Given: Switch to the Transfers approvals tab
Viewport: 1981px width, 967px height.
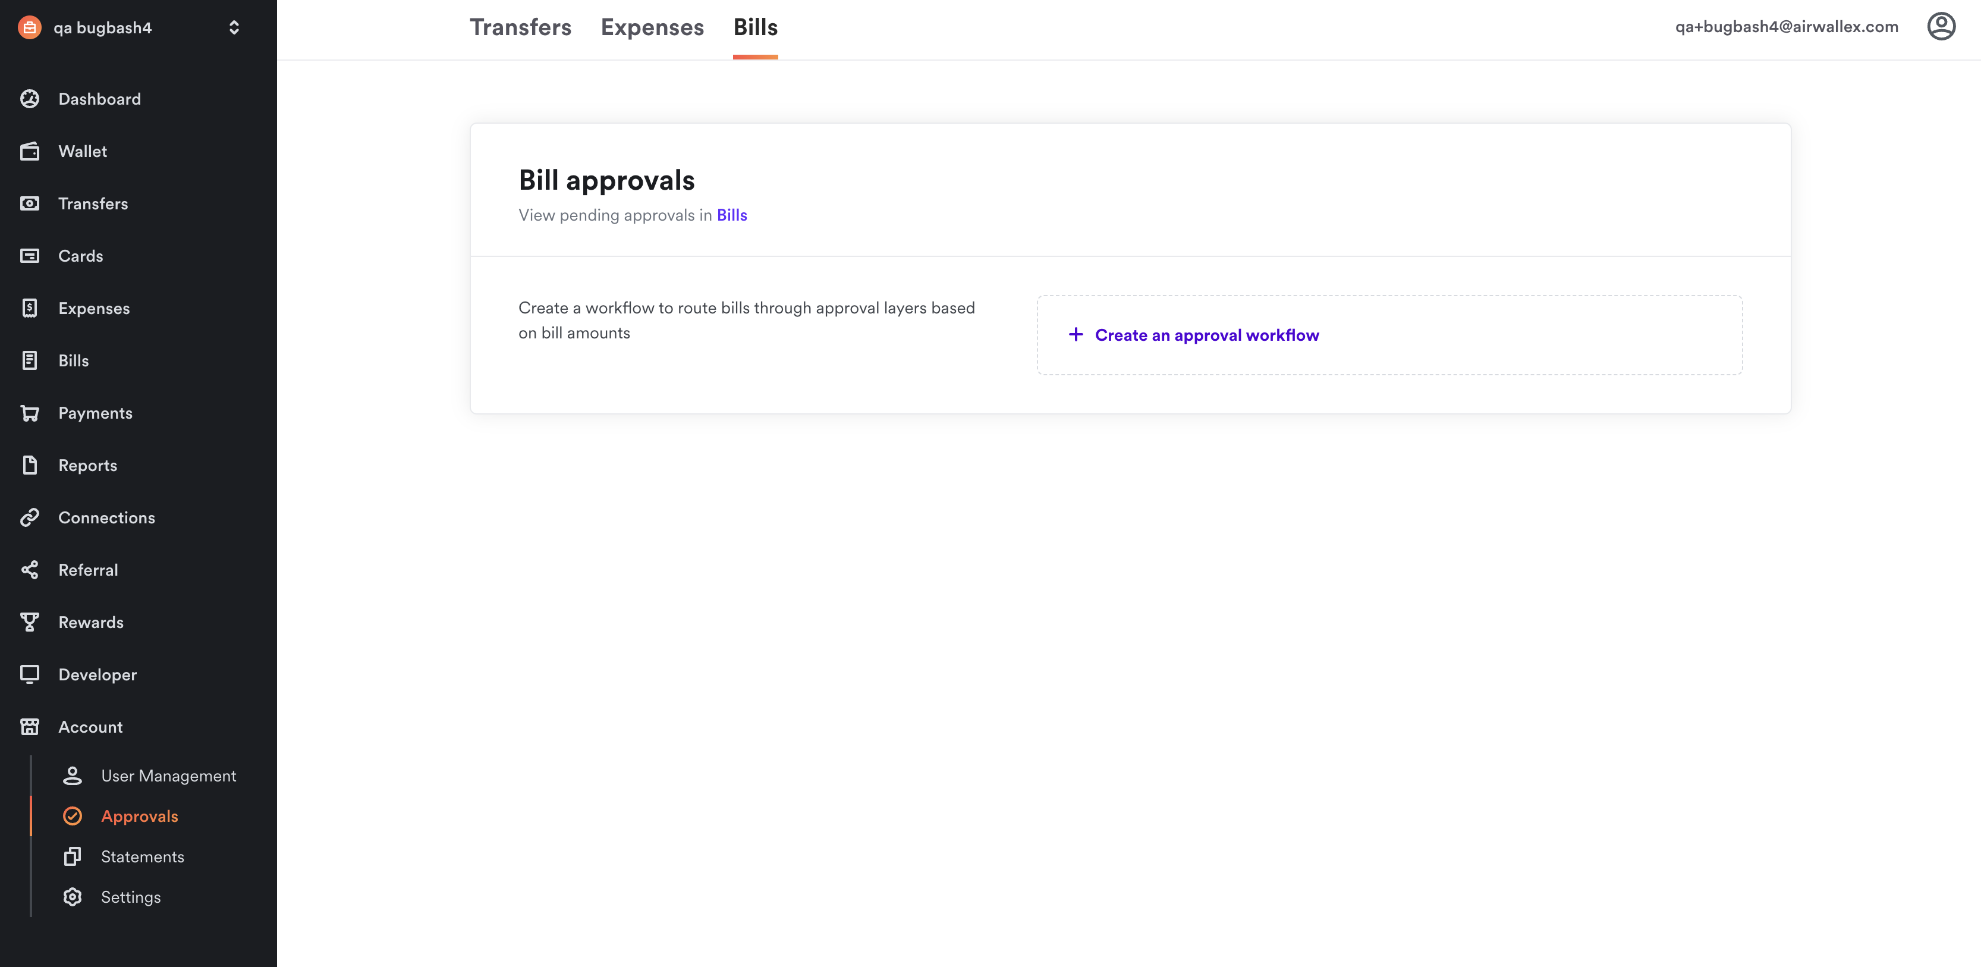Looking at the screenshot, I should (x=521, y=27).
